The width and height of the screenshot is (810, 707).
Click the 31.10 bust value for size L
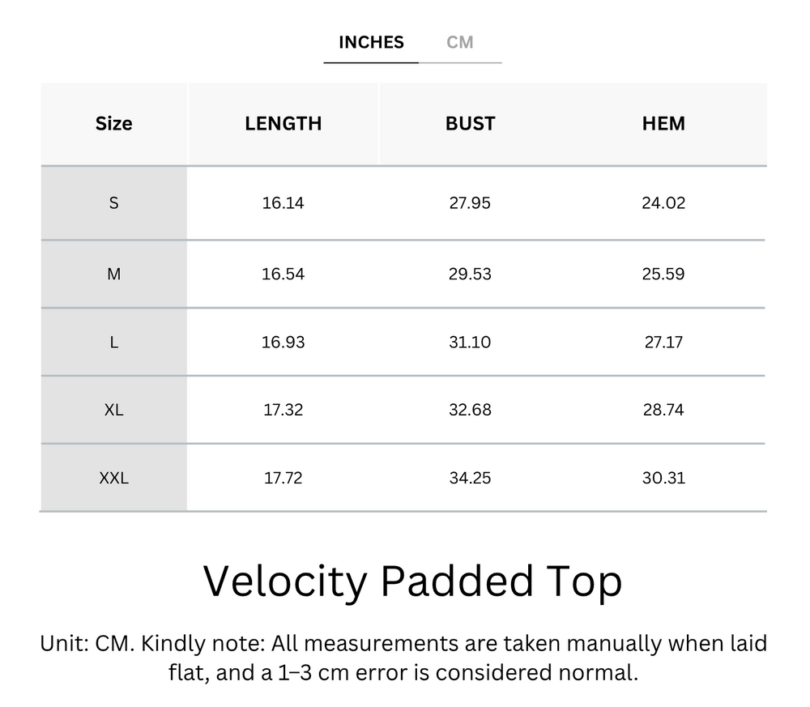pyautogui.click(x=470, y=342)
